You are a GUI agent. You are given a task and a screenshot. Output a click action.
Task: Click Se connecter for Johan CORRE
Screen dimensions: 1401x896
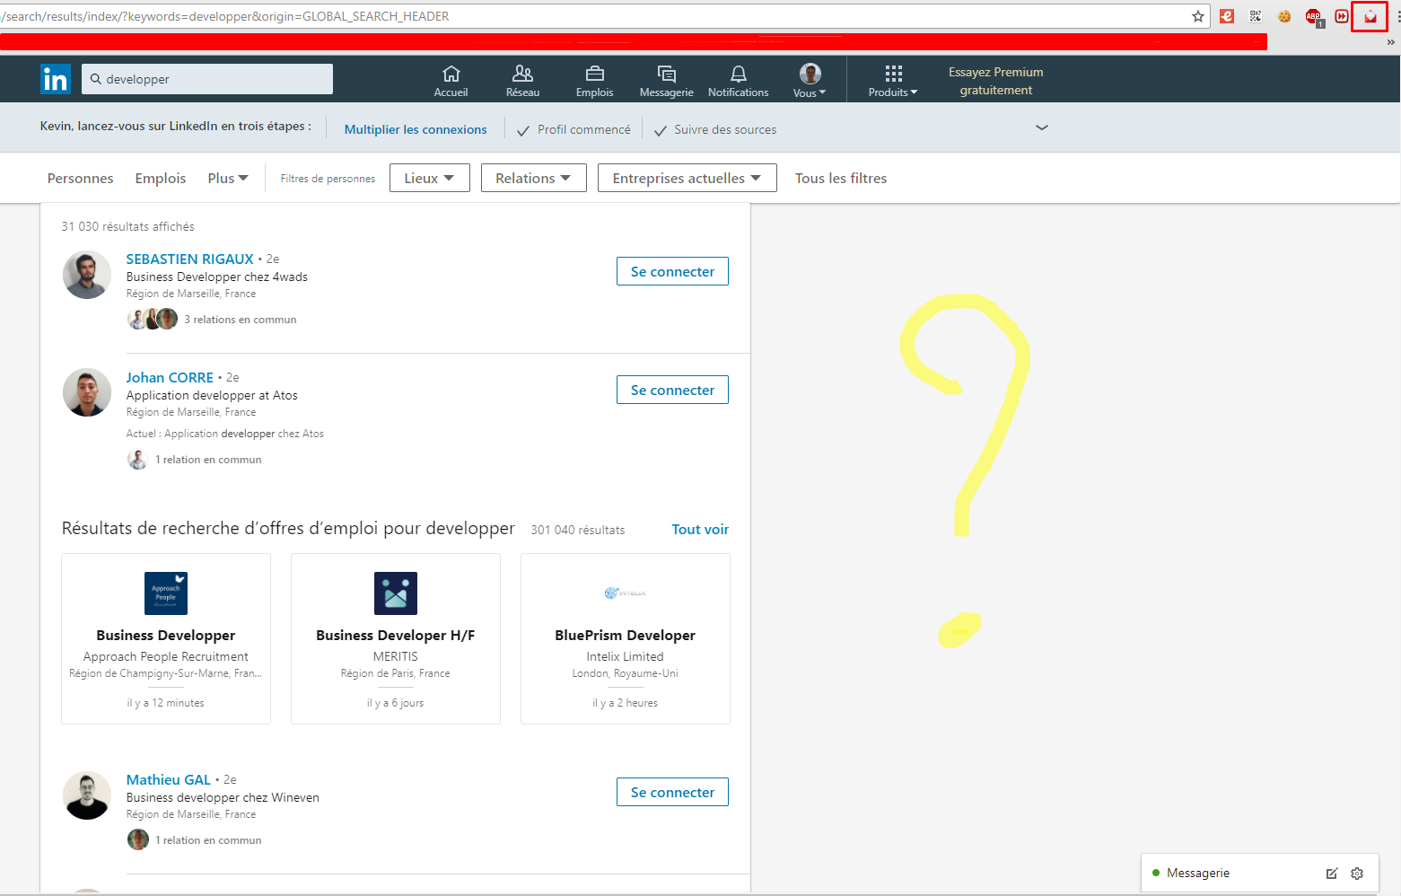671,390
